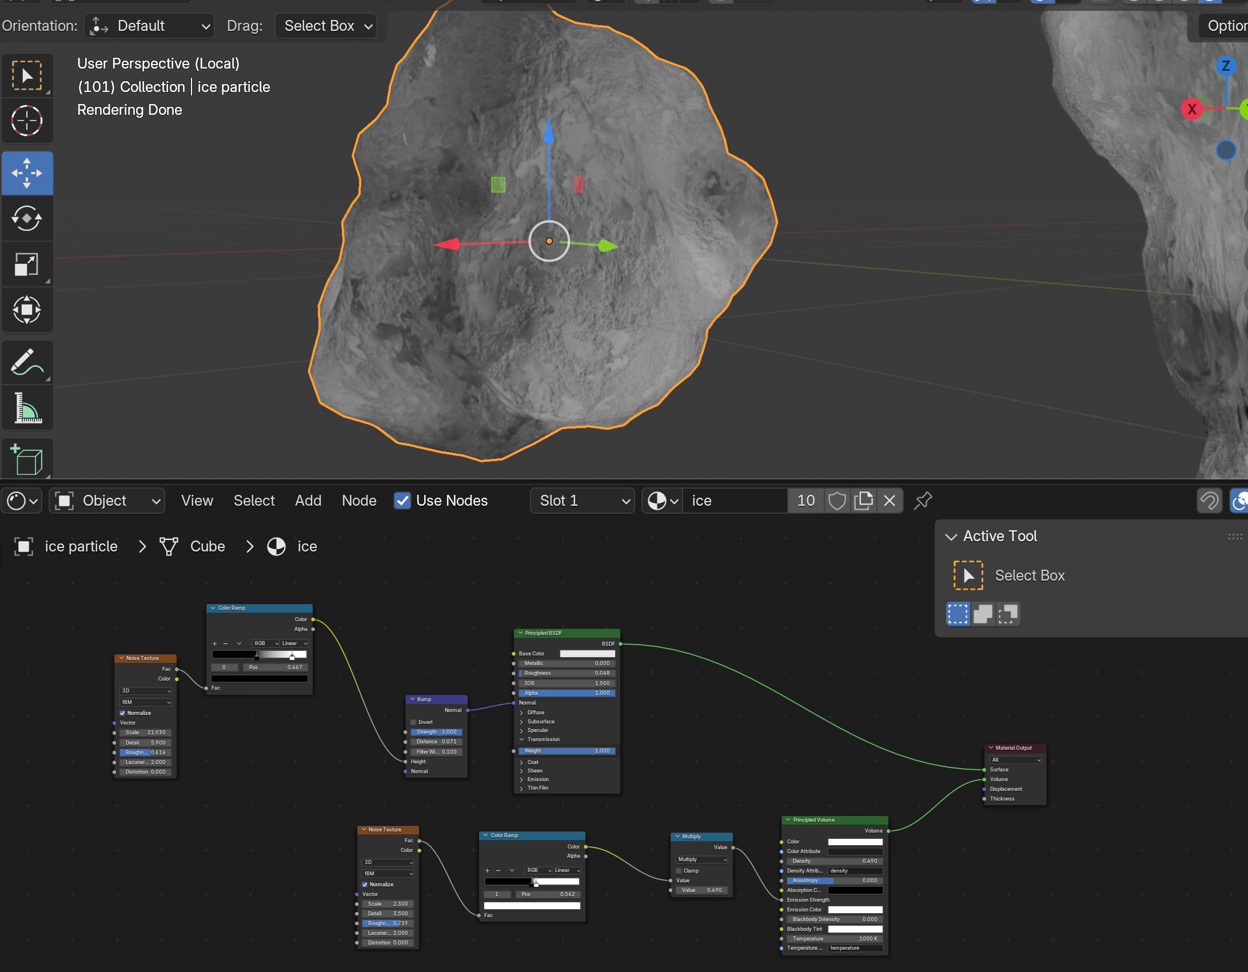This screenshot has width=1248, height=972.
Task: Select the Cursor tool in toolbar
Action: pos(27,121)
